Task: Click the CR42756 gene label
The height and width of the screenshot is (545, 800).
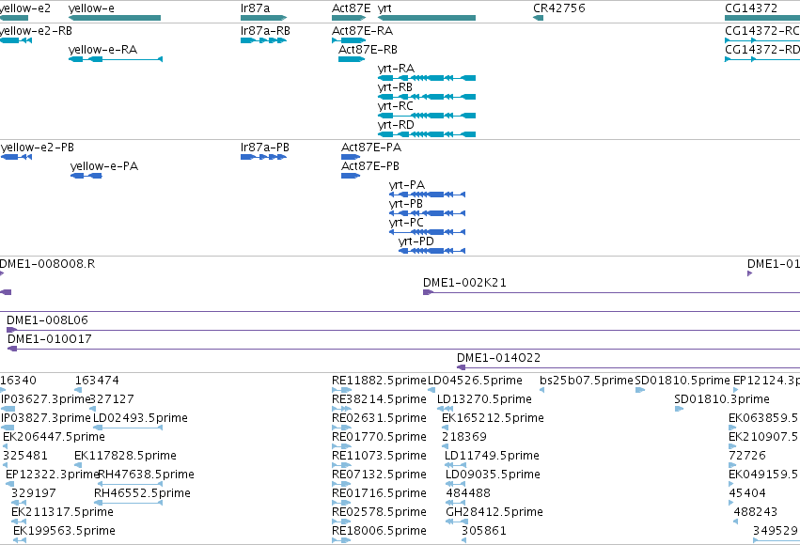Action: tap(559, 8)
